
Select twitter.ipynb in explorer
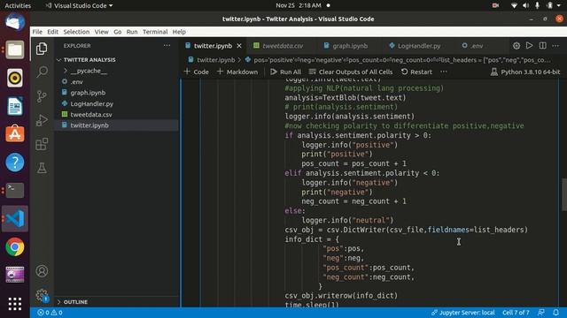[x=89, y=125]
